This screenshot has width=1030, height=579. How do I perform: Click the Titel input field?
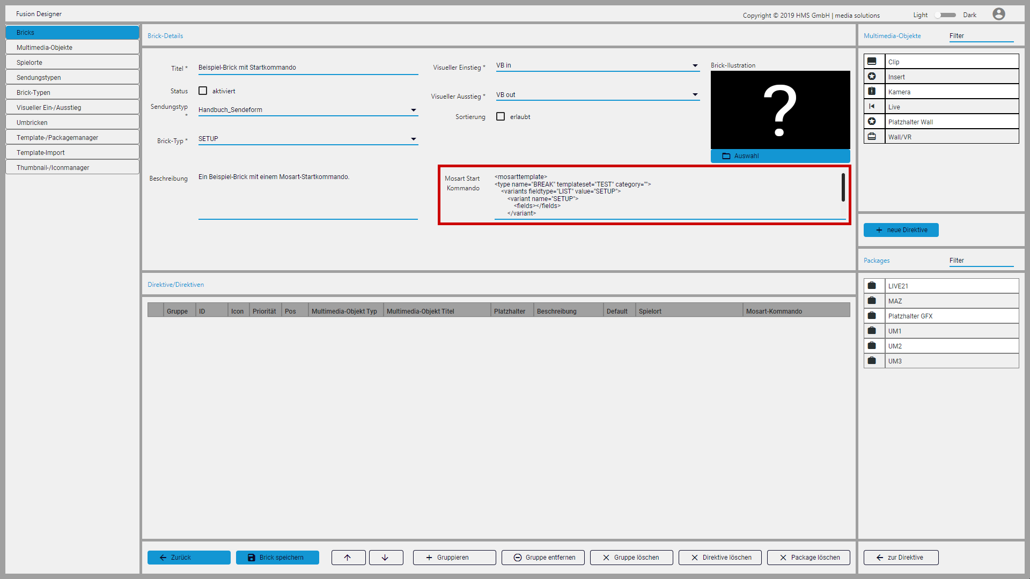click(307, 68)
